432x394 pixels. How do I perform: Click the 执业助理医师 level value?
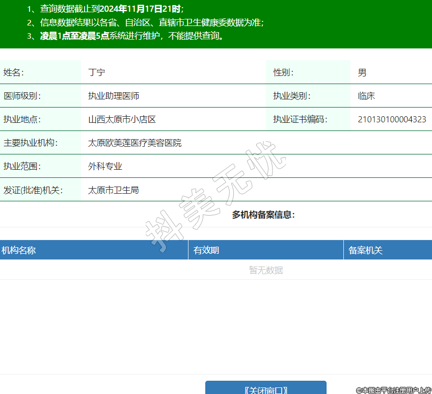coord(114,96)
